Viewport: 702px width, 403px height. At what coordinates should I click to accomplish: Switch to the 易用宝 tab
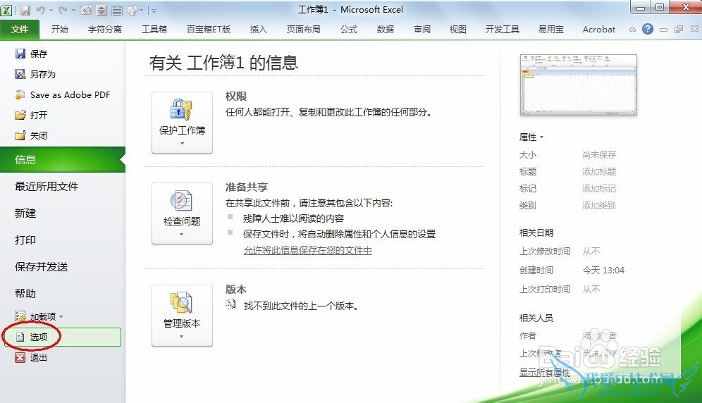[x=550, y=30]
